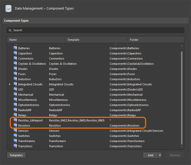191x165 pixels.
Task: Click the vertical scrollbar of the list
Action: [x=182, y=98]
